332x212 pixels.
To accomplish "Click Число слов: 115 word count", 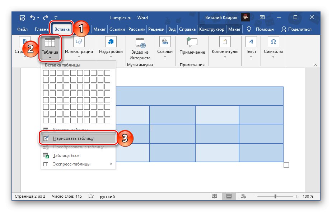I will pyautogui.click(x=67, y=196).
